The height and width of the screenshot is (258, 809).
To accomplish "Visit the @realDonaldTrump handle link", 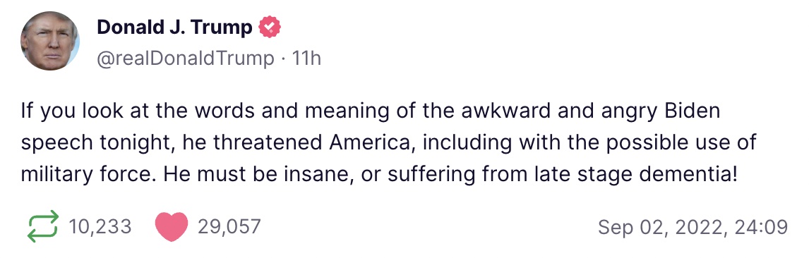I will [x=186, y=59].
